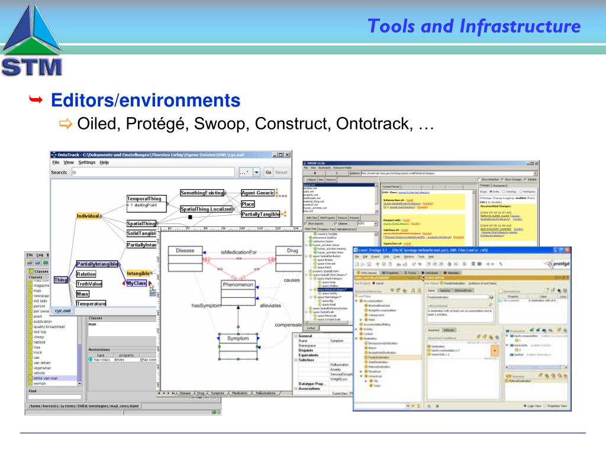Image resolution: width=606 pixels, height=454 pixels.
Task: Click the green toolbar icon in the OilEd window
Action: click(x=45, y=262)
